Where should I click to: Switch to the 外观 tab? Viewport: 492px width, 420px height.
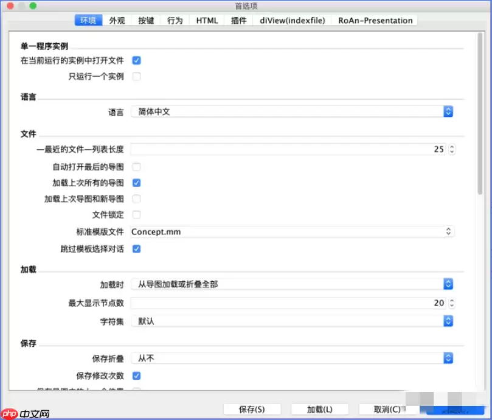coord(116,20)
